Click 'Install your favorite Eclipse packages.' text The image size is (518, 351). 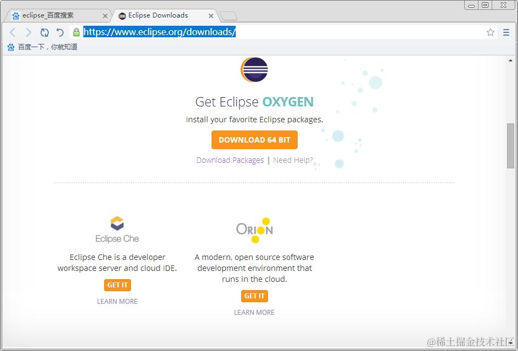click(254, 120)
